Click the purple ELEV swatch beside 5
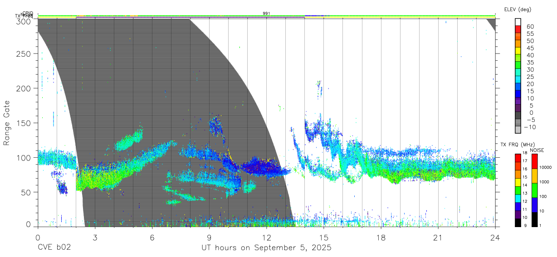The image size is (557, 257). pos(518,108)
